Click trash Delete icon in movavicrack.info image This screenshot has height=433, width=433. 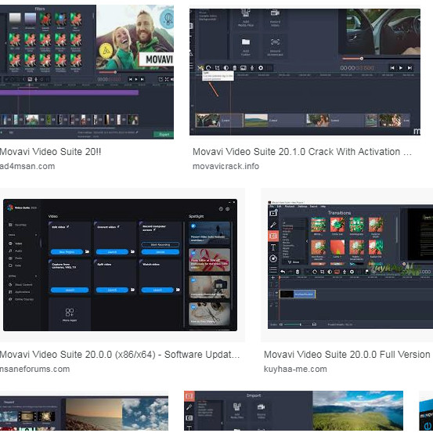[x=234, y=68]
